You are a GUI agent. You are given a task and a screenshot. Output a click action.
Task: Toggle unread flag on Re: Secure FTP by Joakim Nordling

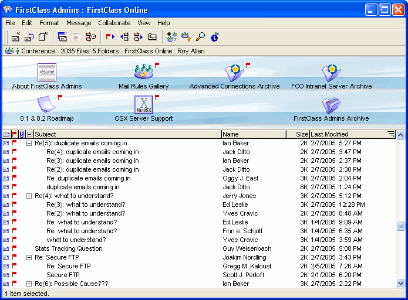[14, 257]
